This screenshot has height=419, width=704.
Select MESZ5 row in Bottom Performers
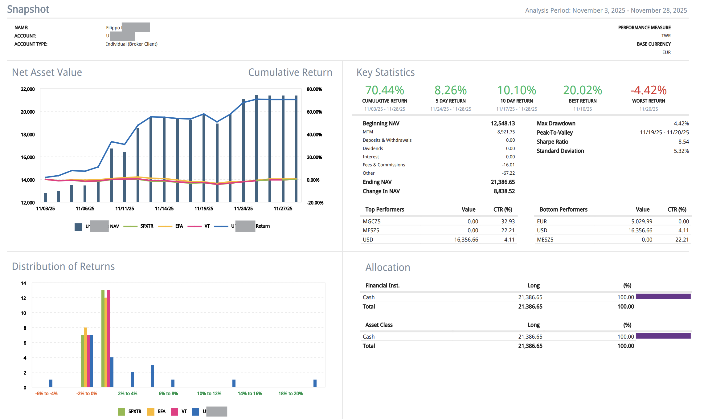click(545, 240)
